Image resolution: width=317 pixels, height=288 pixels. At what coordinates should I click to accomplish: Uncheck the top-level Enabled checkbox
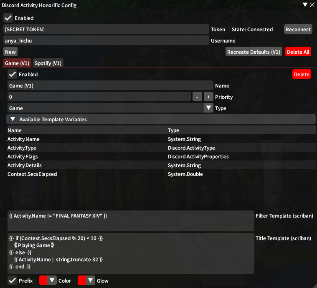coord(8,18)
